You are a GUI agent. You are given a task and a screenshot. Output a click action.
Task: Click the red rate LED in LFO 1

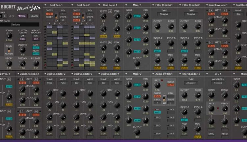click(x=218, y=108)
